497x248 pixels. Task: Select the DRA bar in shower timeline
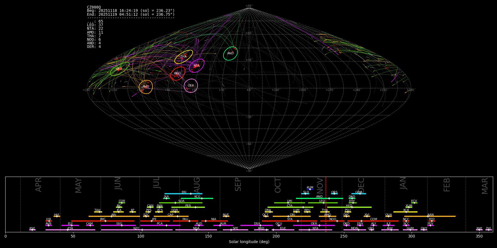[269, 212]
